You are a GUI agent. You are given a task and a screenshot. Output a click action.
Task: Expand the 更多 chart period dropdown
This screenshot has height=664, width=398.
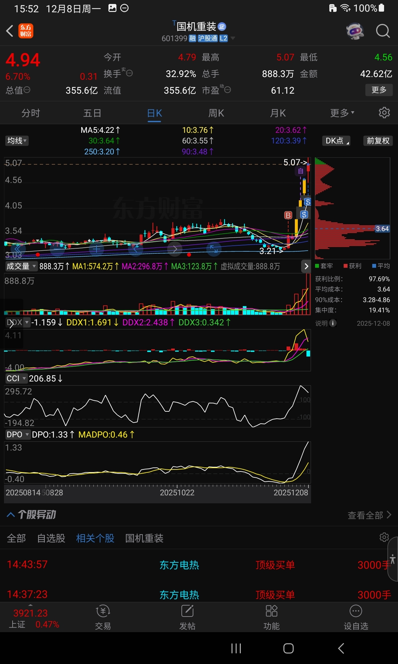click(x=342, y=113)
